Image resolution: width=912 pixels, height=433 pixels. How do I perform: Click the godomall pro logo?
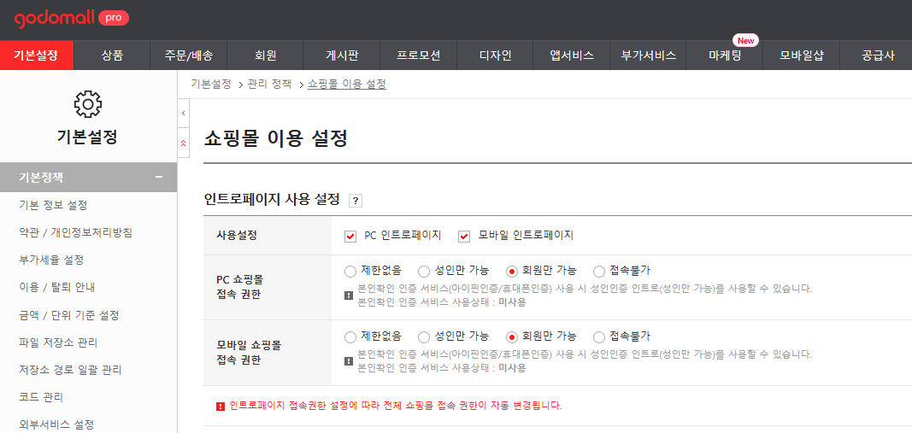71,19
